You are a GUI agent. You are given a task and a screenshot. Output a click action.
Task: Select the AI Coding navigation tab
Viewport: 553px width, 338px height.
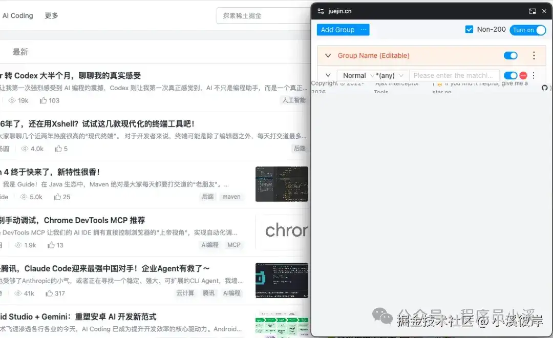[17, 15]
